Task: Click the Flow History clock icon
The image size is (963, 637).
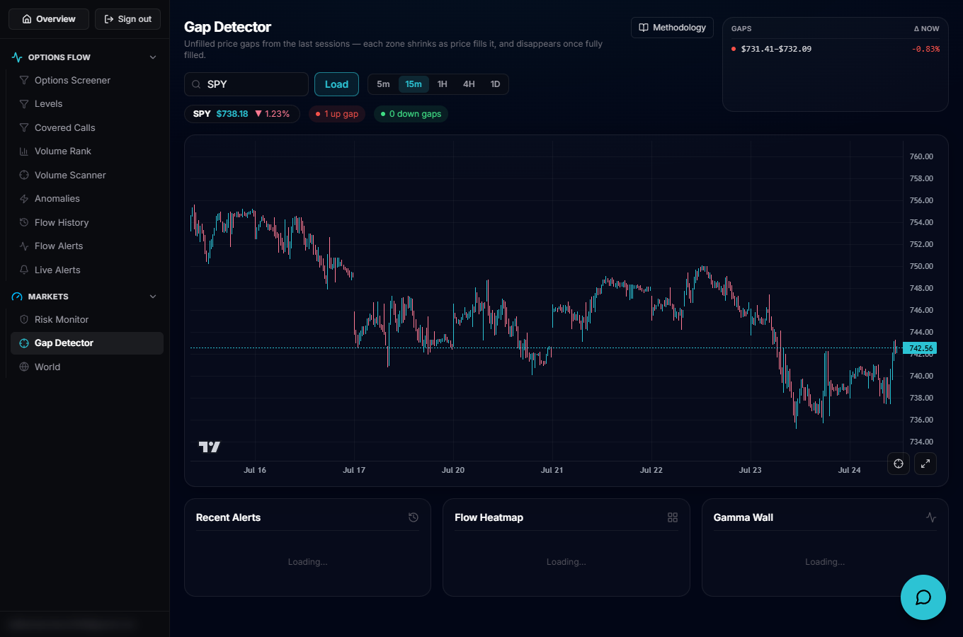Action: [24, 223]
